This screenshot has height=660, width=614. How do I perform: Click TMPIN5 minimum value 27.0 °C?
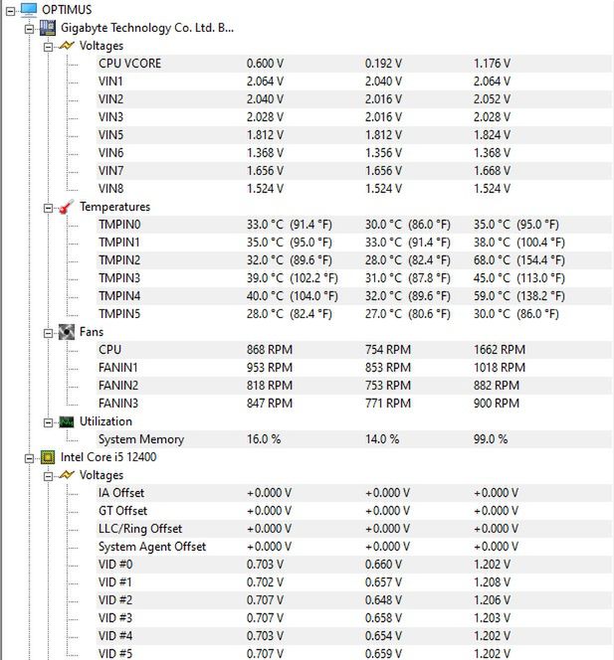pyautogui.click(x=383, y=314)
